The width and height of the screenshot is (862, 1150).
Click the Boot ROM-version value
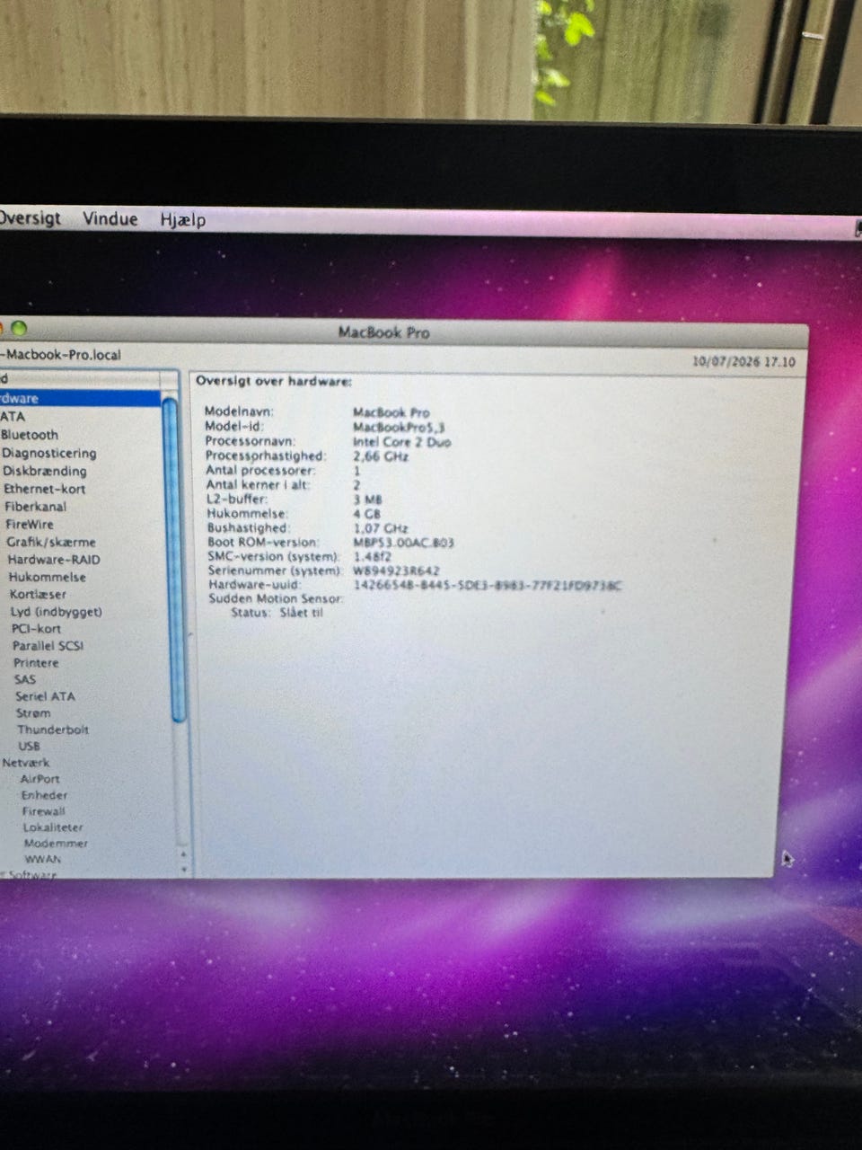[404, 542]
